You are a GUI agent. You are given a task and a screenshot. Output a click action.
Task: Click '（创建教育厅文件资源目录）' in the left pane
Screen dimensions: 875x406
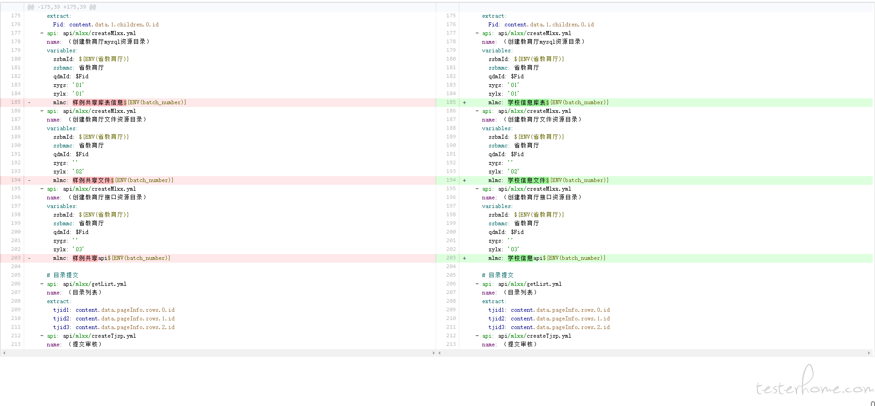[x=108, y=120]
